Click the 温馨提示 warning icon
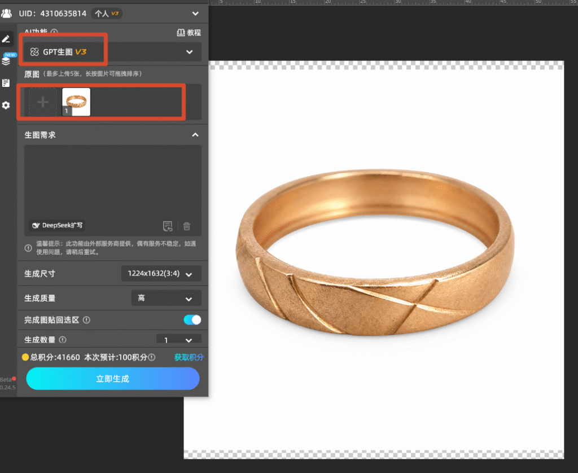This screenshot has width=578, height=473. (x=28, y=248)
